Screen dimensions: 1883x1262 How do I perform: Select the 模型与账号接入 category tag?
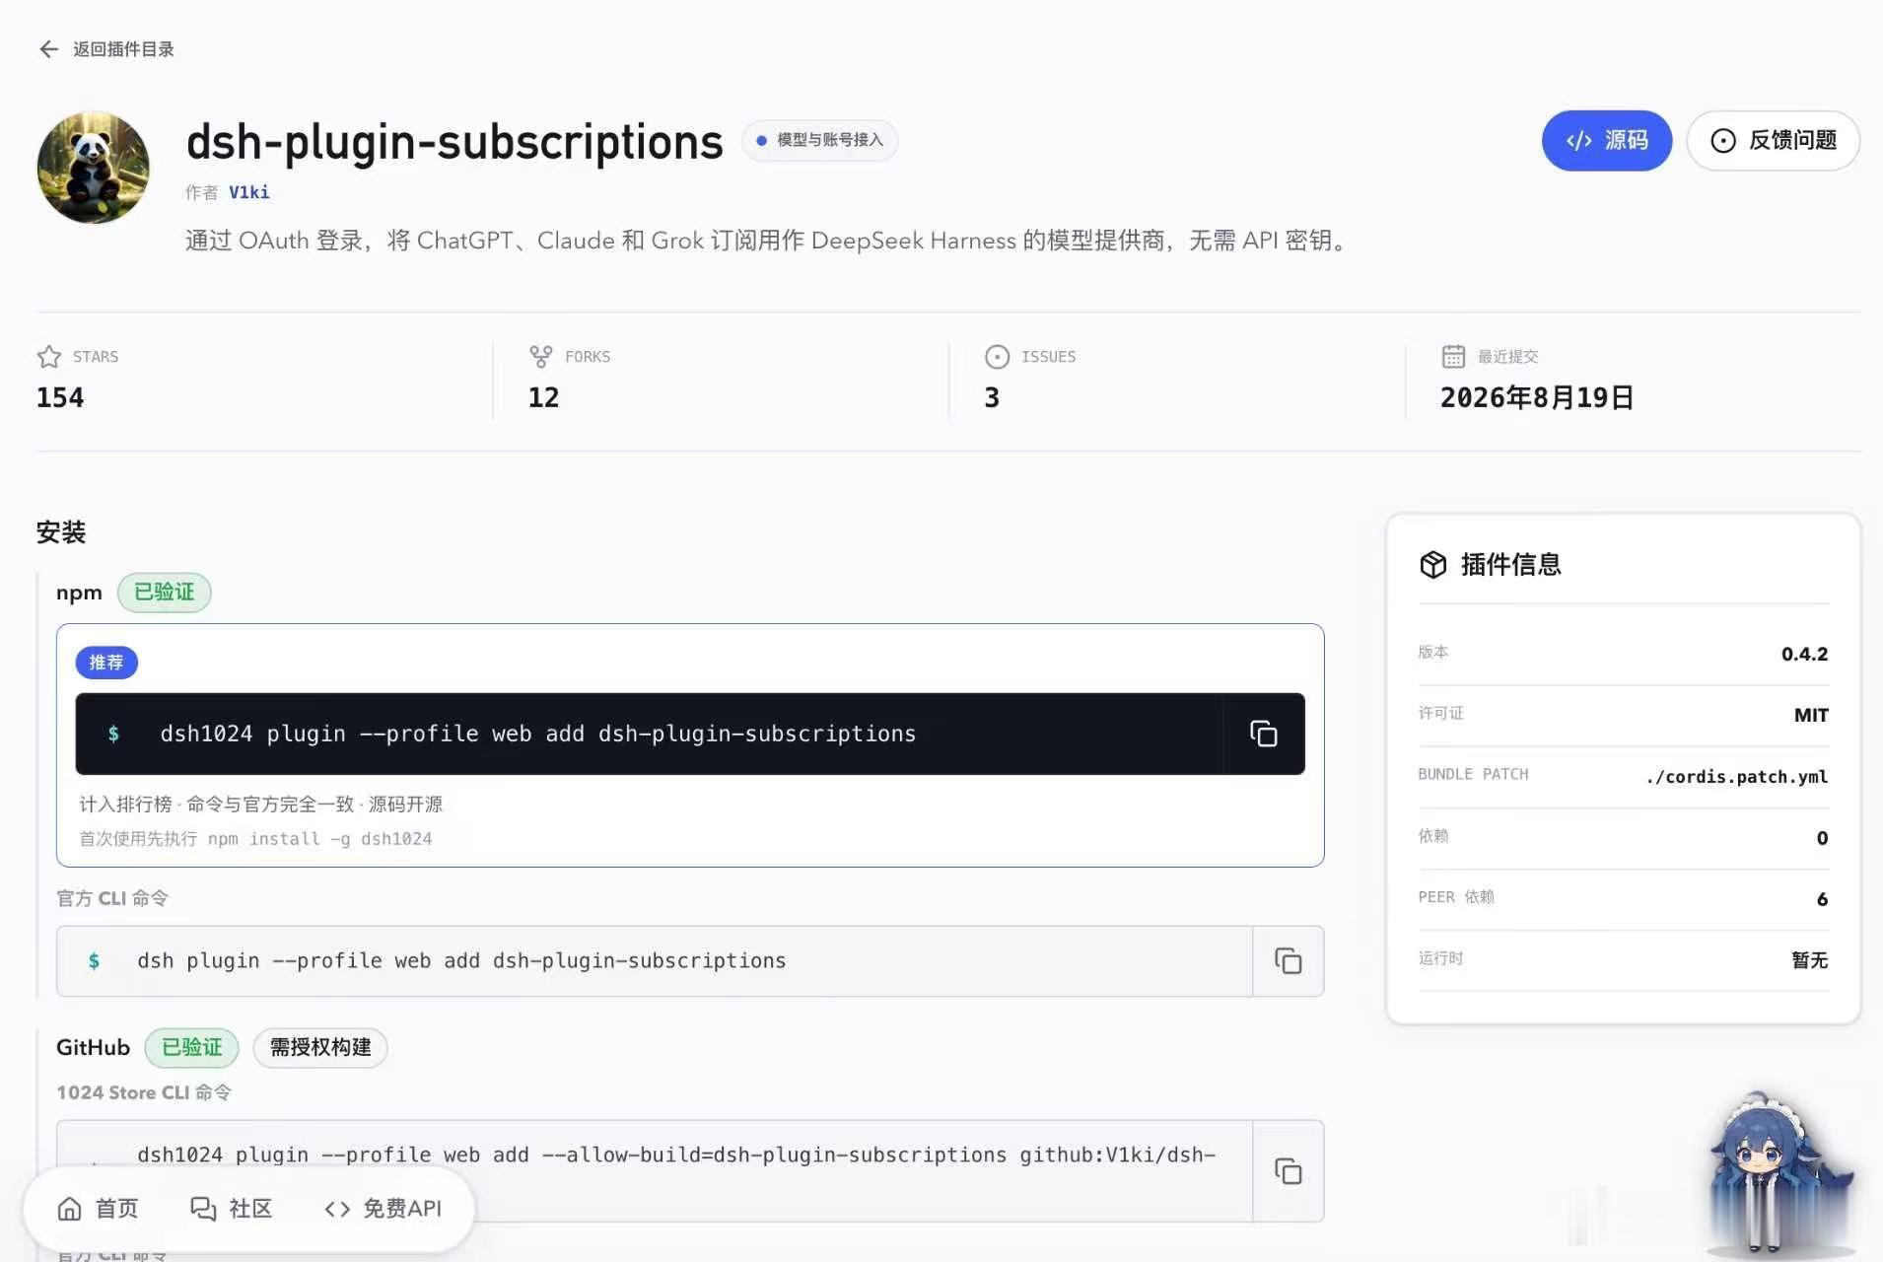coord(819,140)
